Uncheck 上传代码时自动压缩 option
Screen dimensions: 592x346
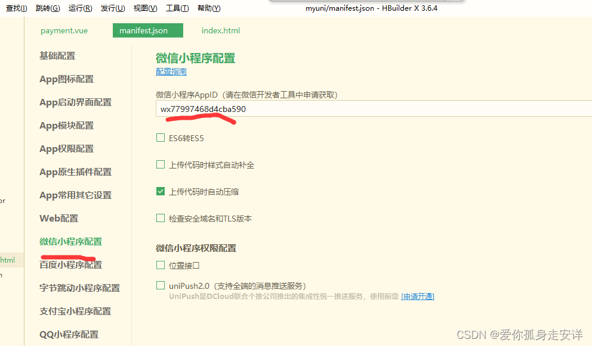pos(161,191)
